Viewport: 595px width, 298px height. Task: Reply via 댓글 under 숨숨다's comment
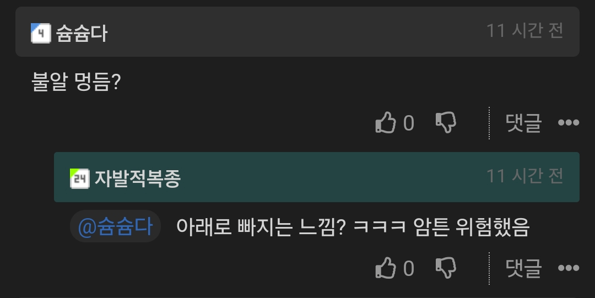523,123
